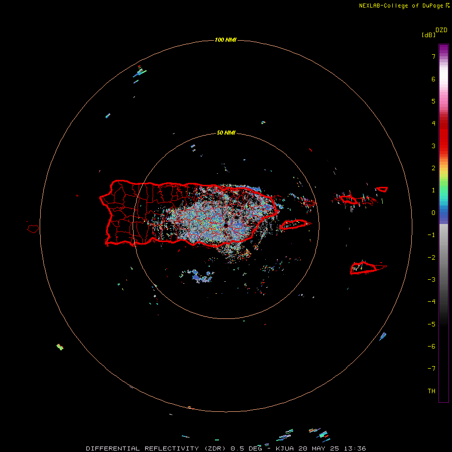Click the -6 value on color scale

[x=431, y=347]
